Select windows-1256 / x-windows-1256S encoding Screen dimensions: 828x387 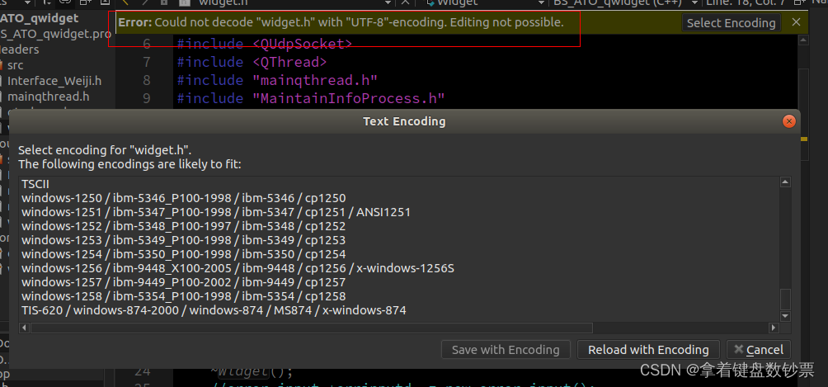399,268
